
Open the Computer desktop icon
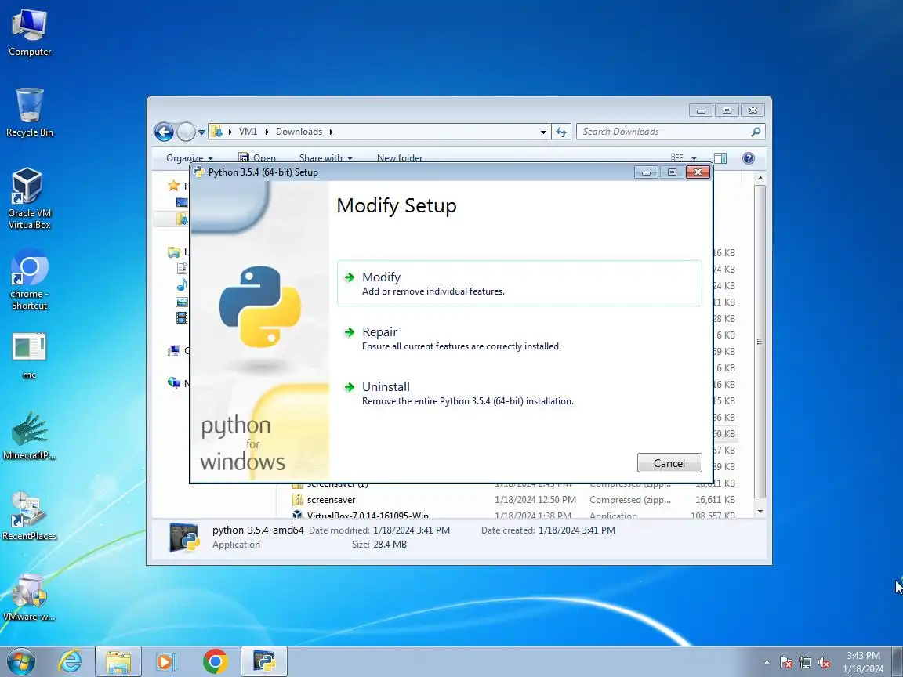coord(29,31)
